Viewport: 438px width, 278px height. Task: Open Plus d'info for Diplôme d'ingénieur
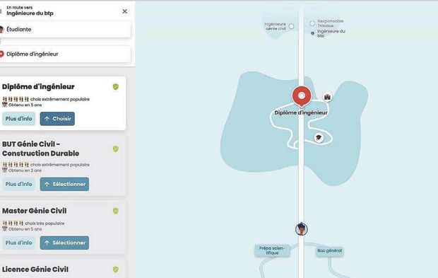coord(18,119)
